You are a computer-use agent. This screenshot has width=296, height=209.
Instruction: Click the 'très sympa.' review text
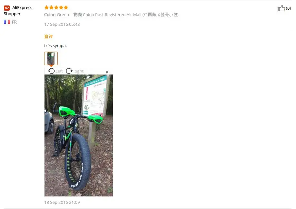[x=55, y=46]
